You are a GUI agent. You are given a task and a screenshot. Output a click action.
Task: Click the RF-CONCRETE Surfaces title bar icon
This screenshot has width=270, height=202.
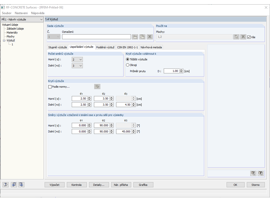click(3, 7)
